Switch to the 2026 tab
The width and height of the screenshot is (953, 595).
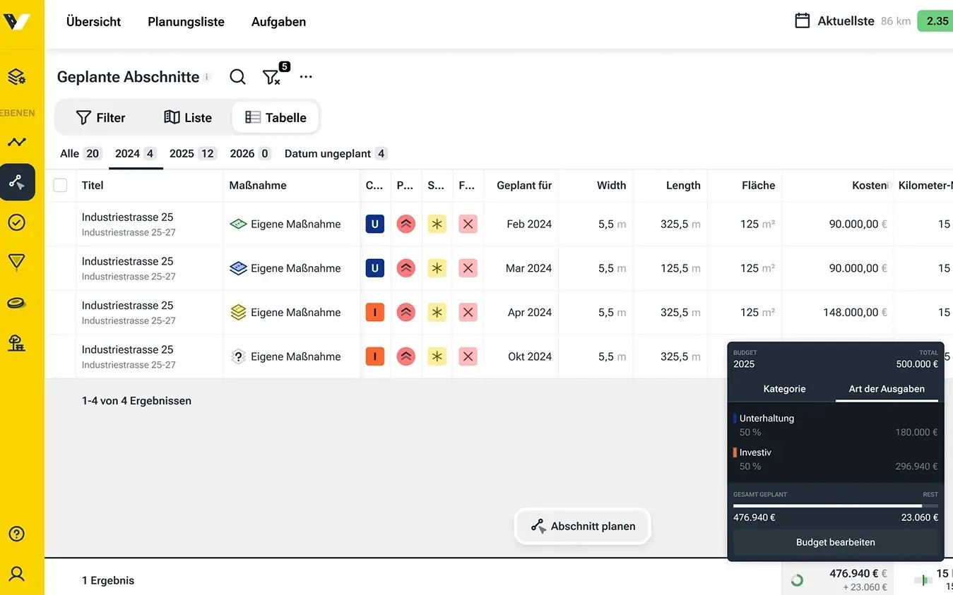pyautogui.click(x=251, y=153)
